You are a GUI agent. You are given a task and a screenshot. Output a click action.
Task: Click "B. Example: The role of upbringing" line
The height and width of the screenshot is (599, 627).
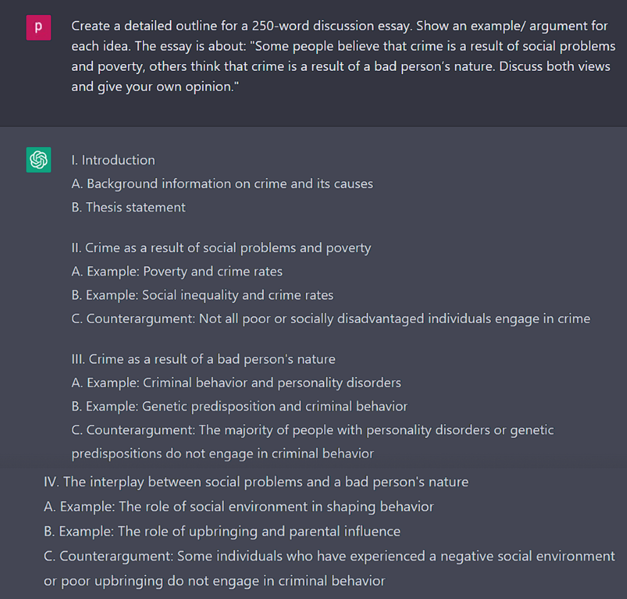[222, 532]
